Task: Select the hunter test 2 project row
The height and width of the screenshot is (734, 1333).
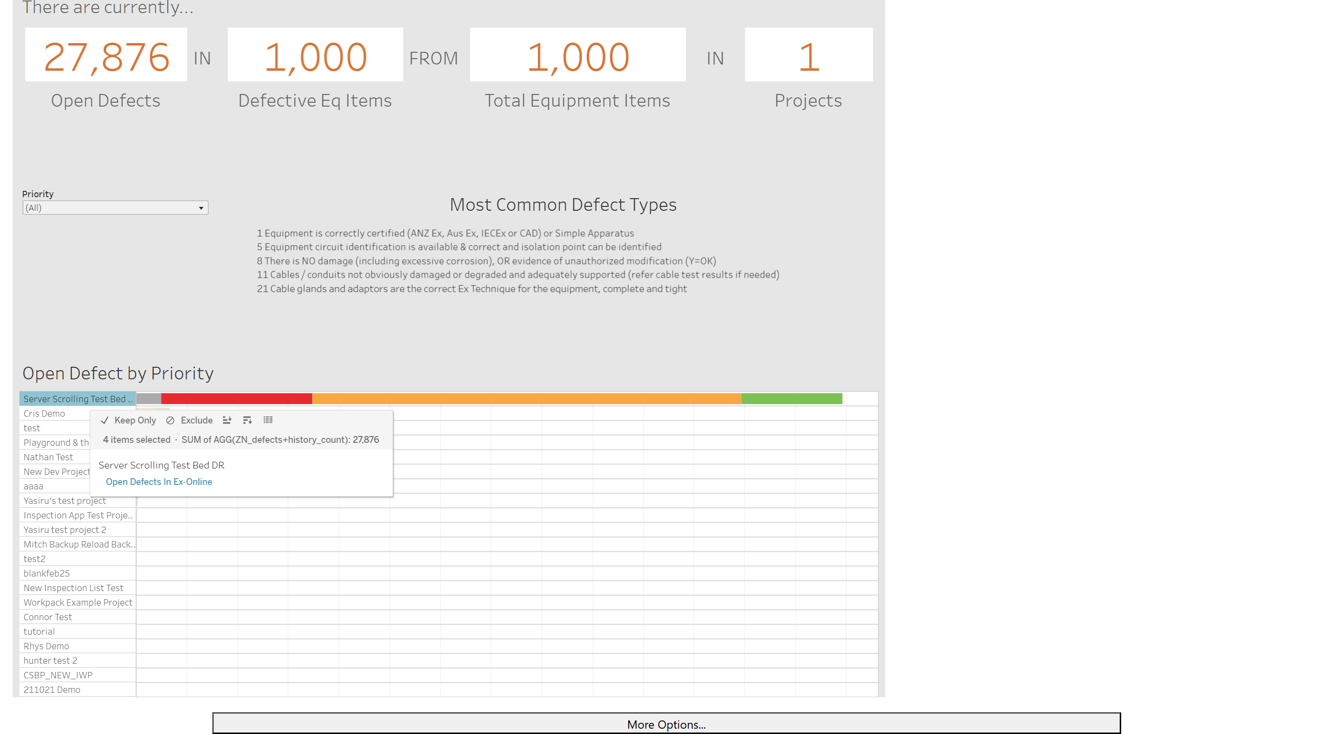Action: pos(78,659)
